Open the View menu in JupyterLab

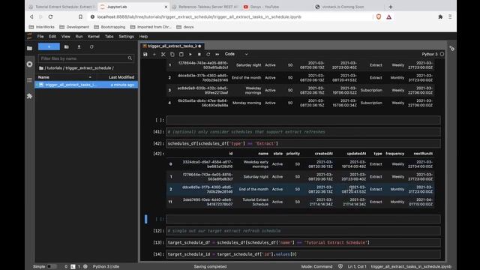point(65,37)
